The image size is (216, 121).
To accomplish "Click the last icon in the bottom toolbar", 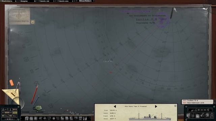I will click(85, 118).
